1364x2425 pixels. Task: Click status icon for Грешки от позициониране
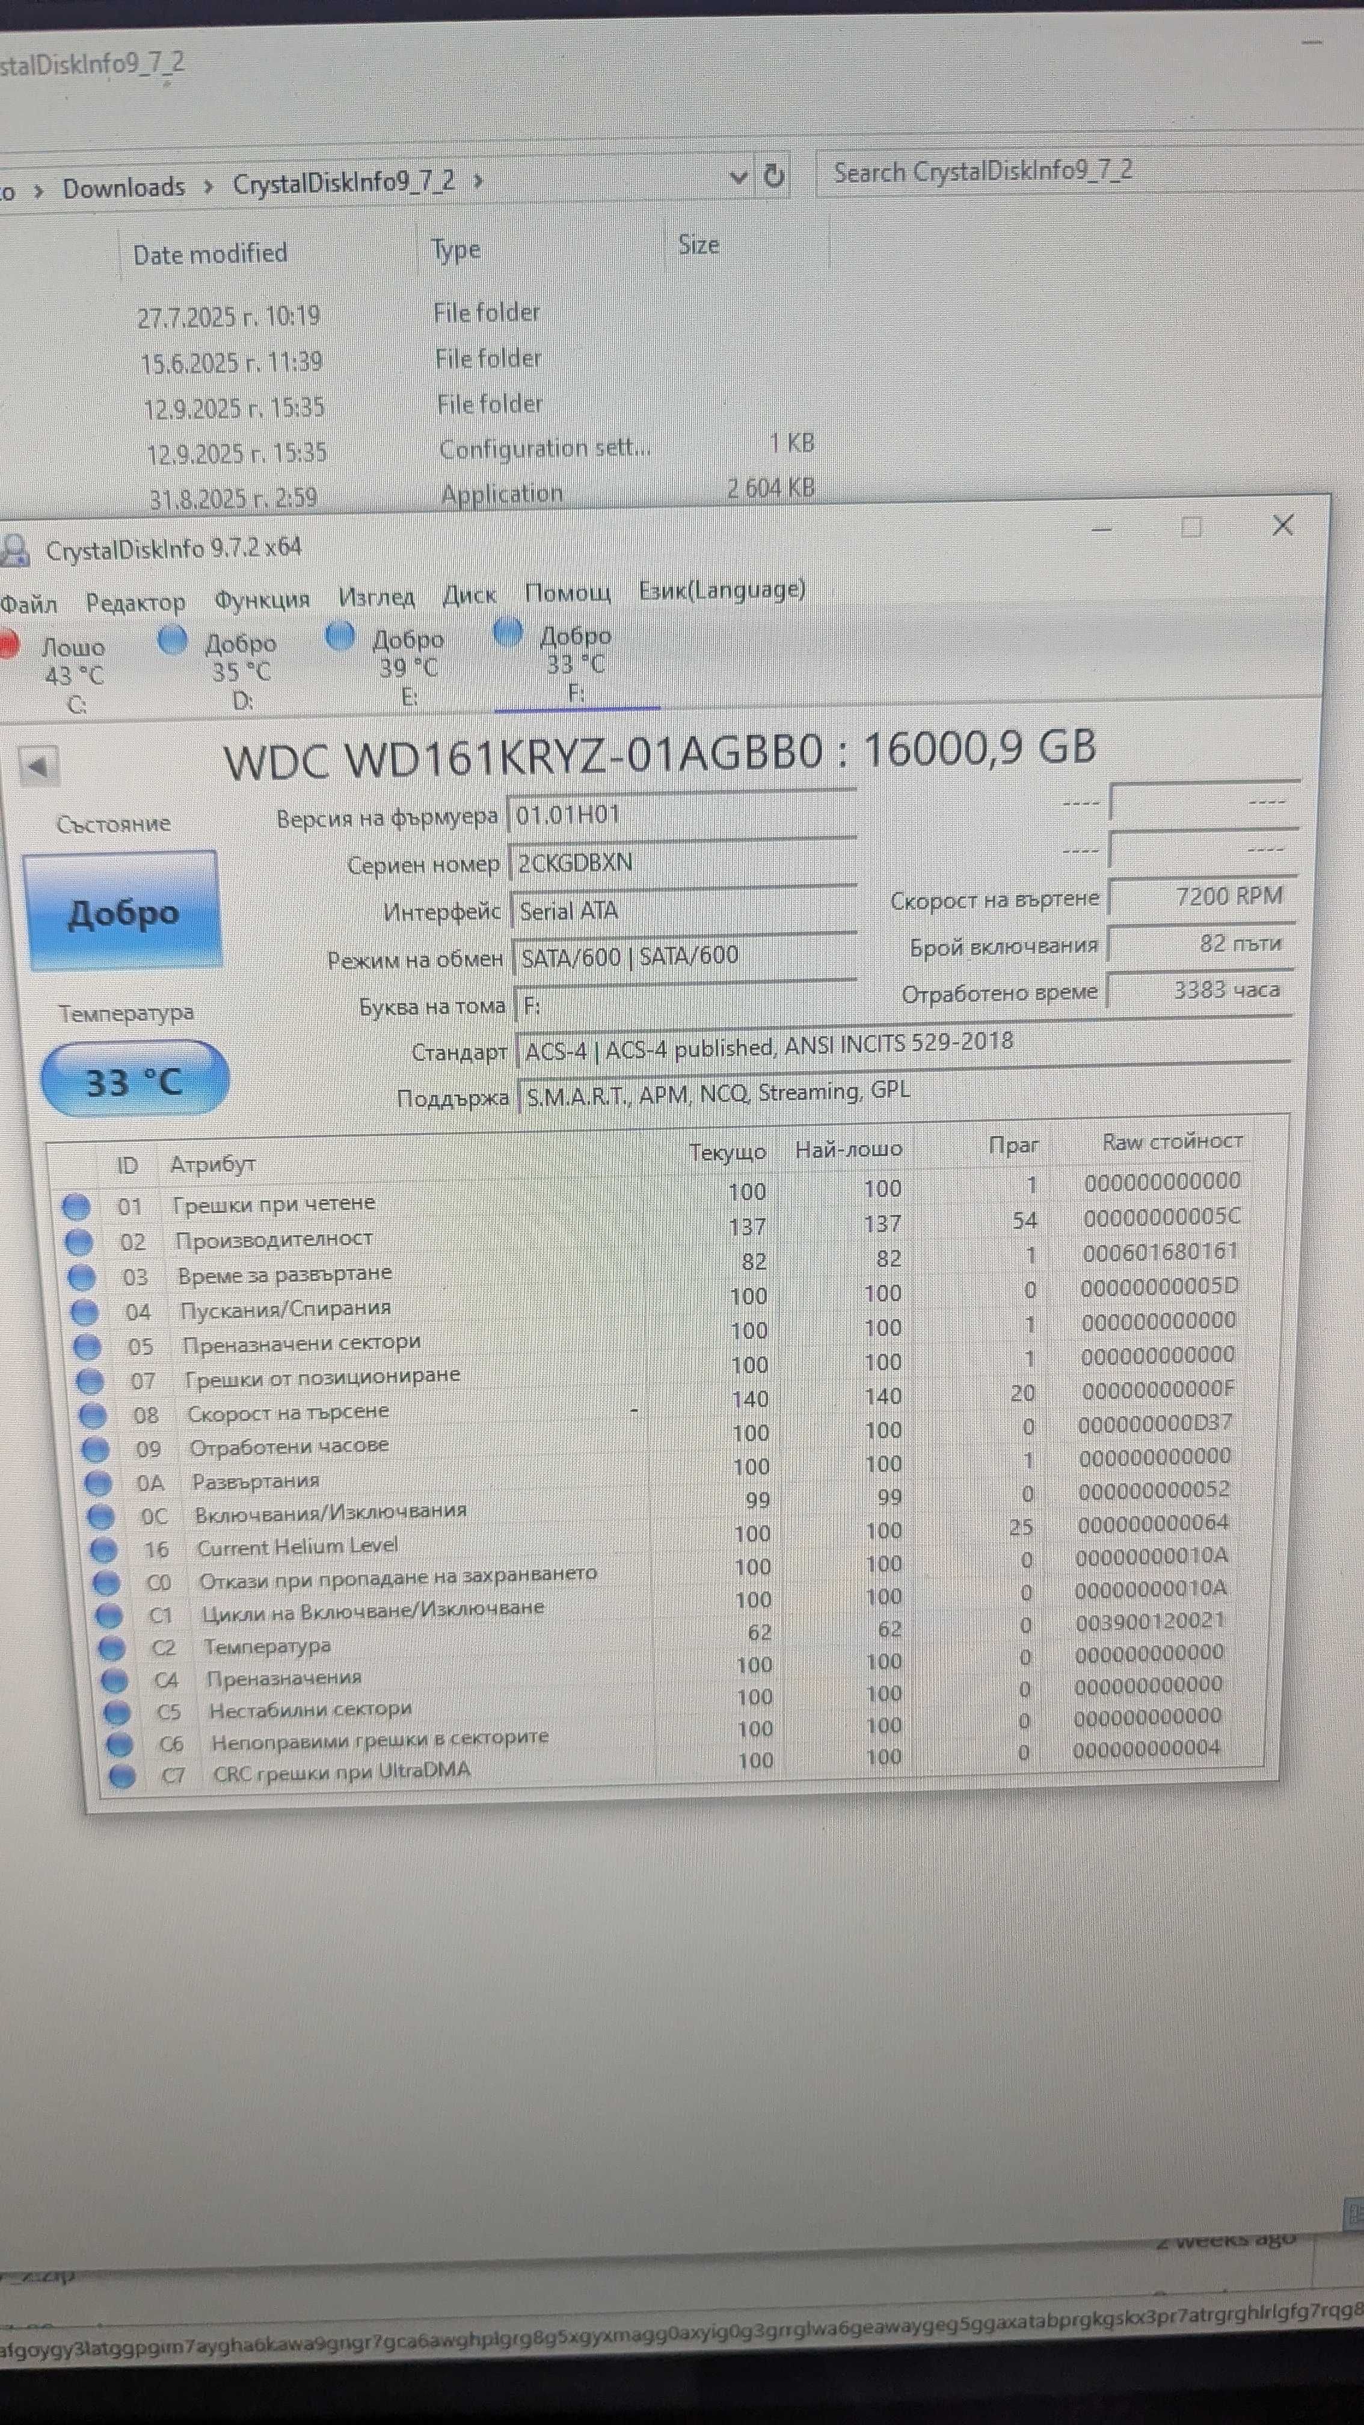[90, 1381]
